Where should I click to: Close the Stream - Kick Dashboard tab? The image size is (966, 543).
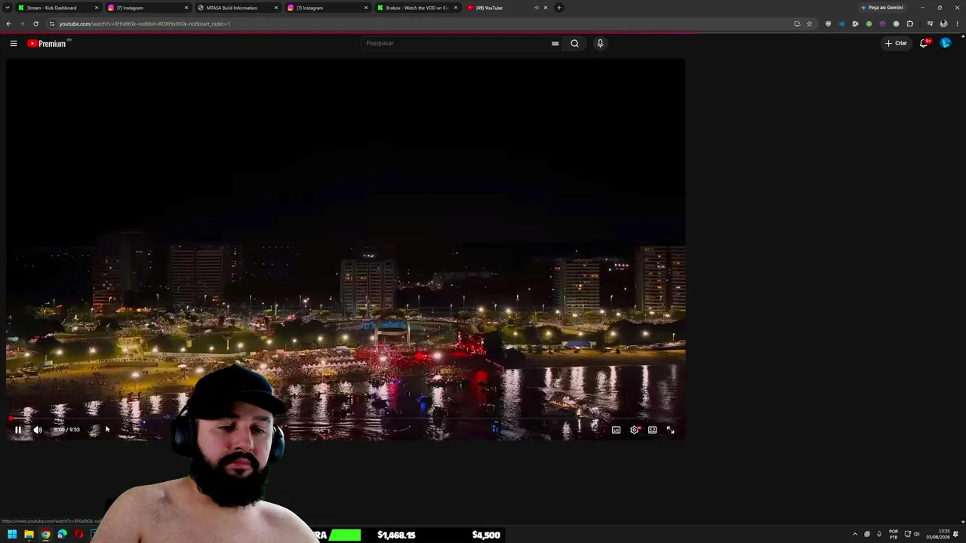97,8
